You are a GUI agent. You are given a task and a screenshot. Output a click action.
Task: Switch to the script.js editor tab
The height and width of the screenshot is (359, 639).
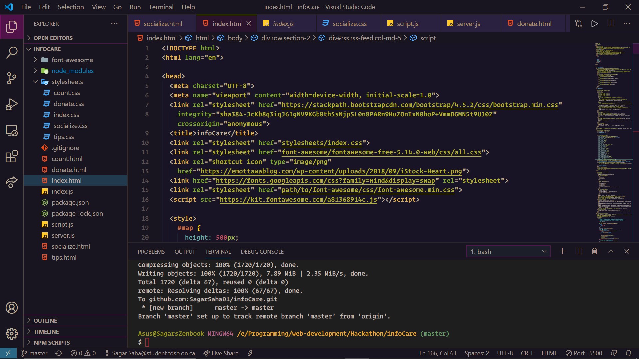[x=407, y=24]
